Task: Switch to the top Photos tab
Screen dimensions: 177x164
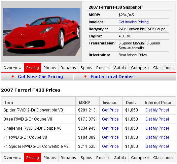Action: [50, 68]
